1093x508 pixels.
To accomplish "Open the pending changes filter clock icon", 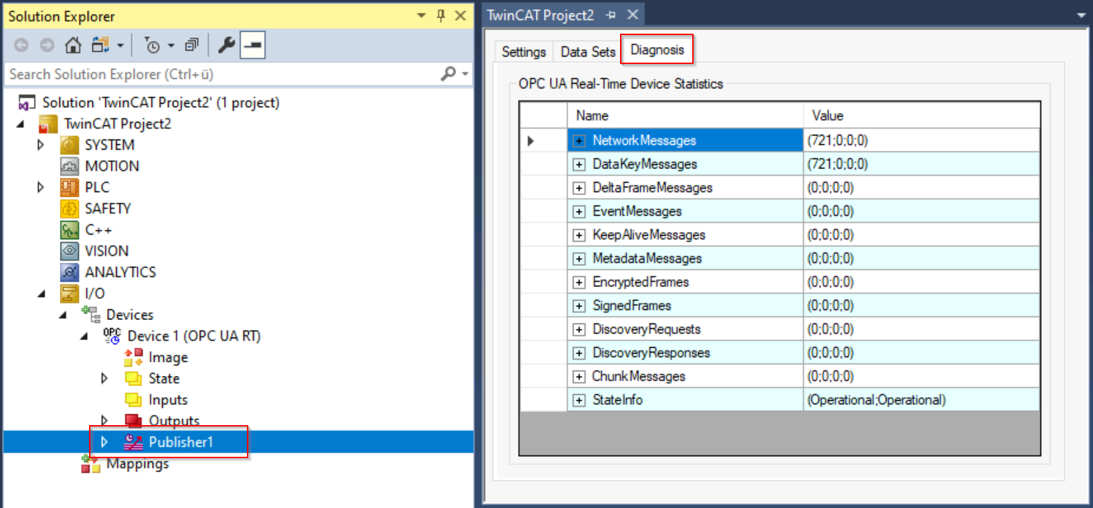I will (x=152, y=45).
